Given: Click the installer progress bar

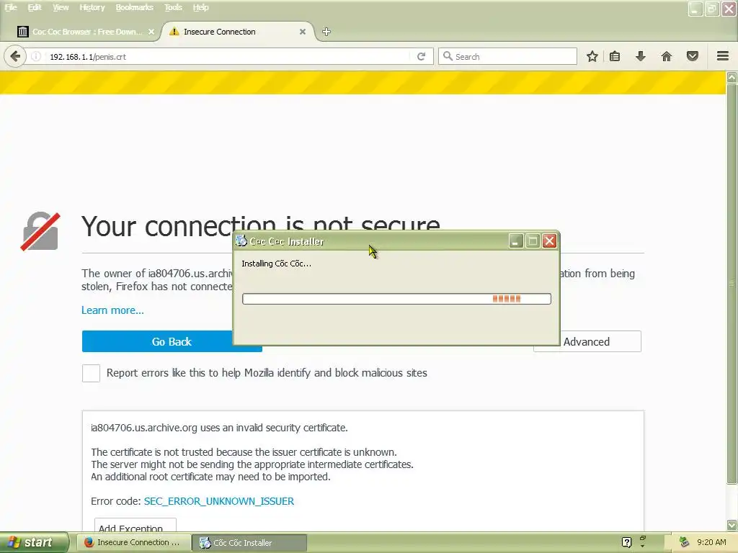Looking at the screenshot, I should 396,299.
